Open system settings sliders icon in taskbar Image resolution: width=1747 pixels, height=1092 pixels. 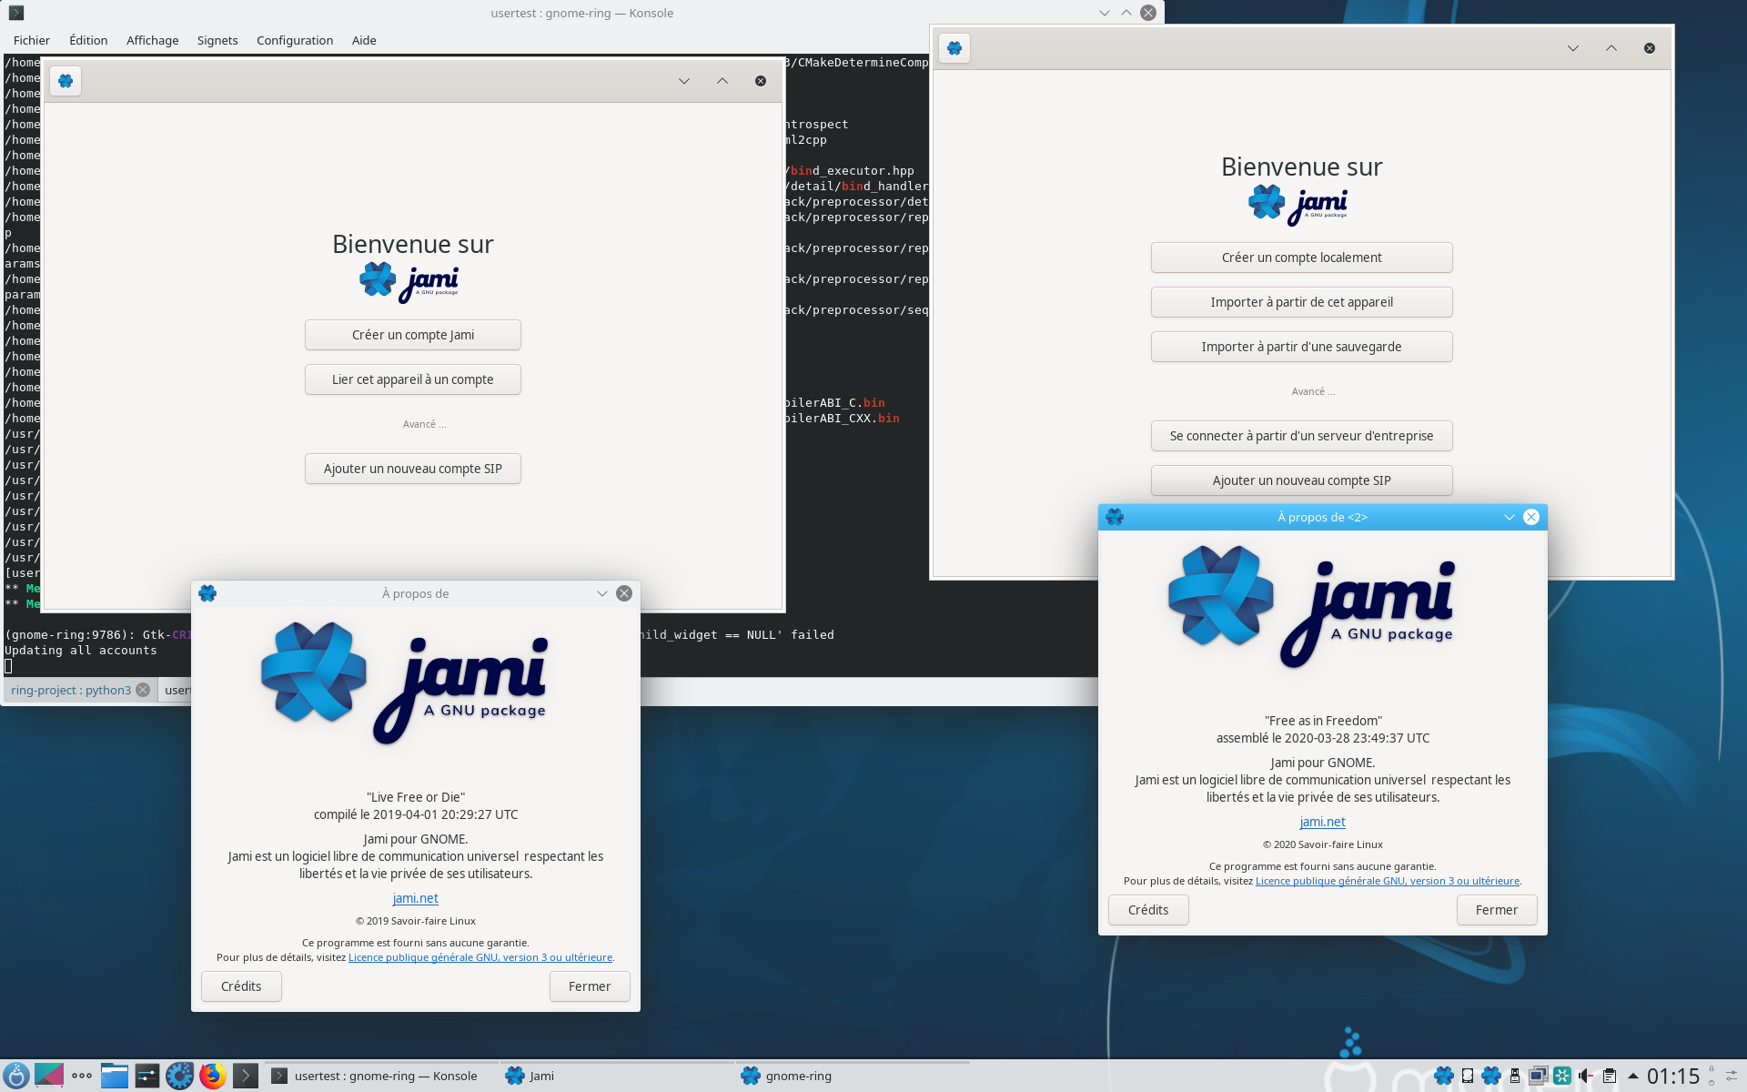tap(147, 1076)
